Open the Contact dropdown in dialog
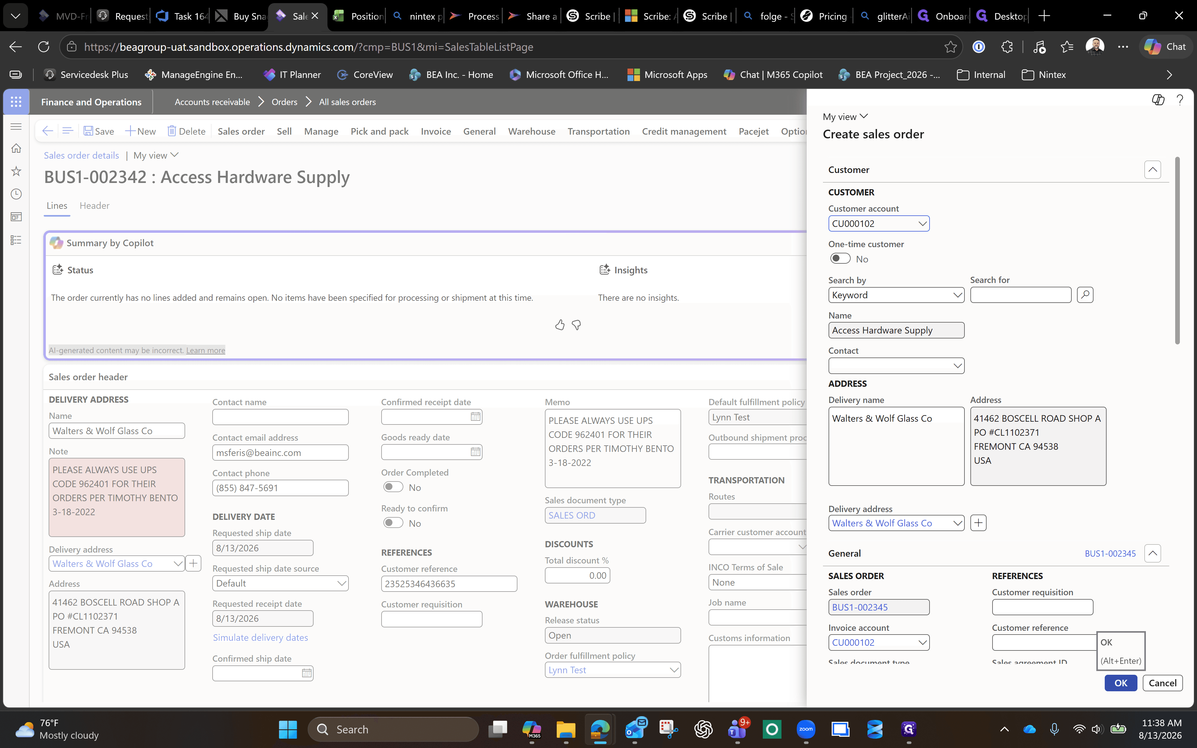The height and width of the screenshot is (748, 1197). click(957, 366)
